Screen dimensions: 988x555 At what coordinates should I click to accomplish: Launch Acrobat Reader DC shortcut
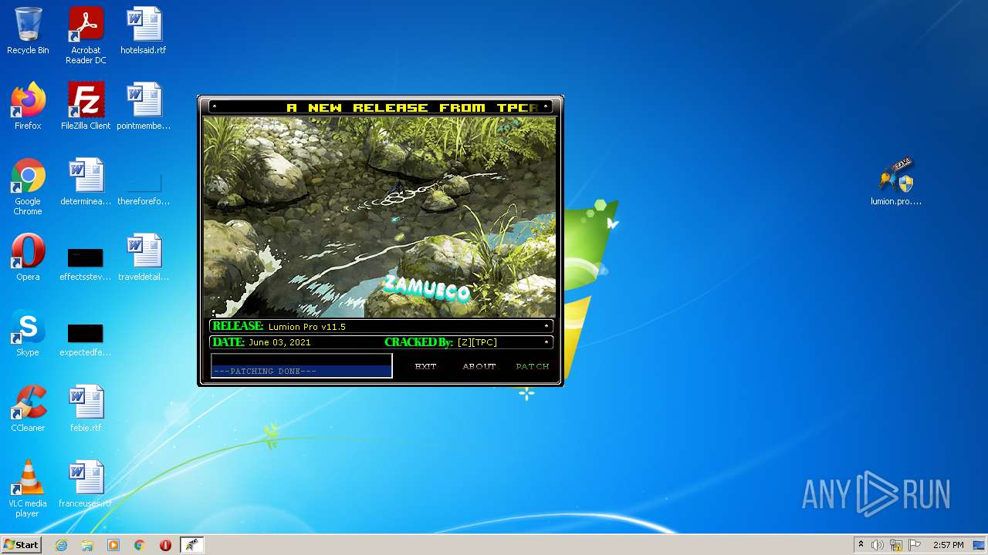coord(86,36)
